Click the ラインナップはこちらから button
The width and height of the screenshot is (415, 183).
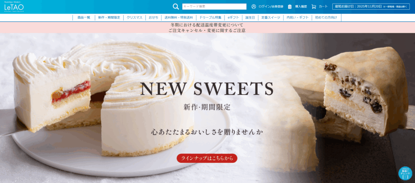coord(207,158)
